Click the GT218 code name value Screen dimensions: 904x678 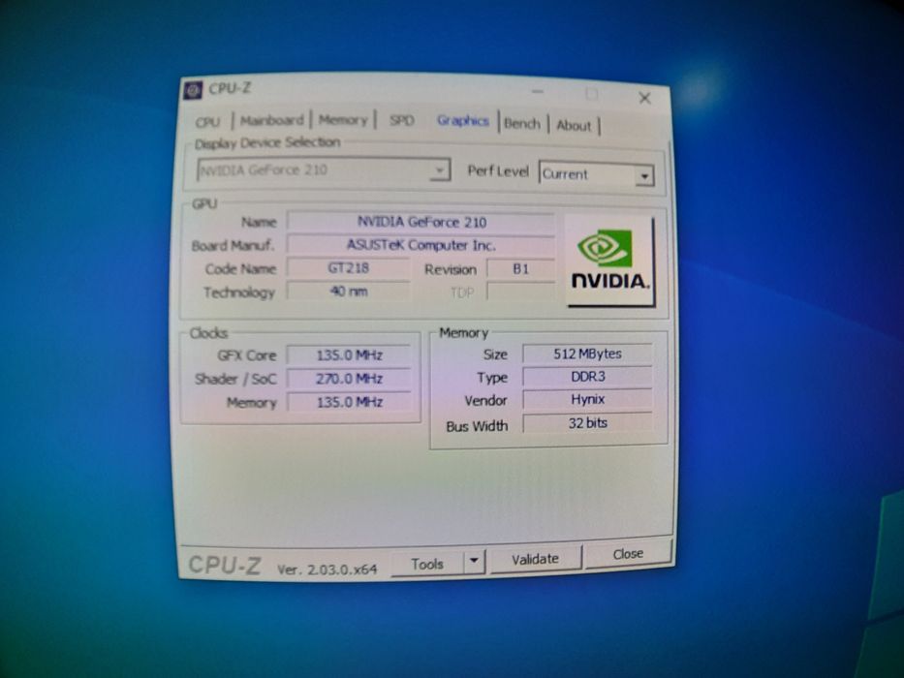coord(348,268)
